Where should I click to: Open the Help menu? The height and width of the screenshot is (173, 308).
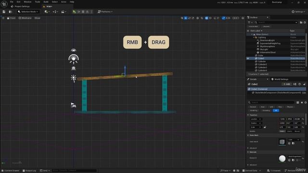point(72,2)
